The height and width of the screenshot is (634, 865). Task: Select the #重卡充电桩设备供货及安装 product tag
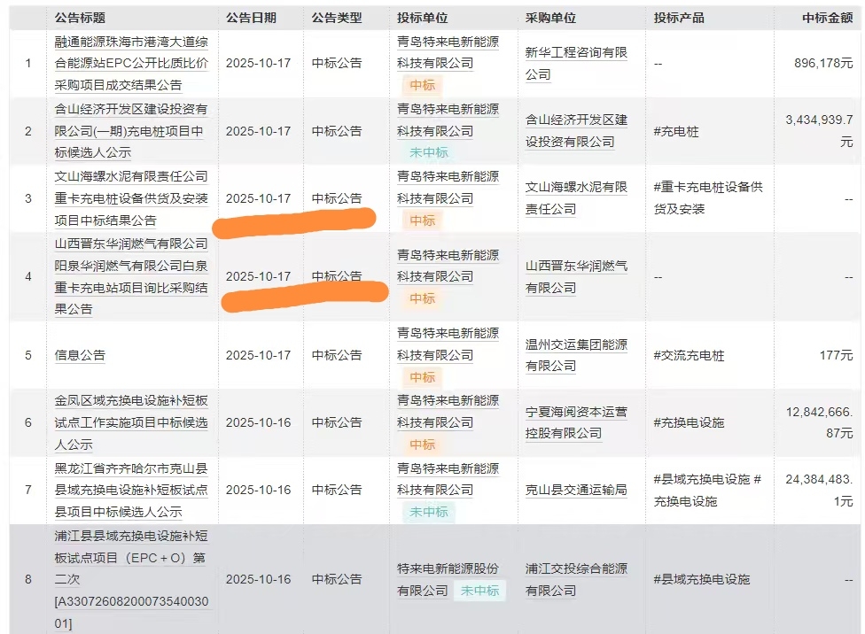coord(708,198)
